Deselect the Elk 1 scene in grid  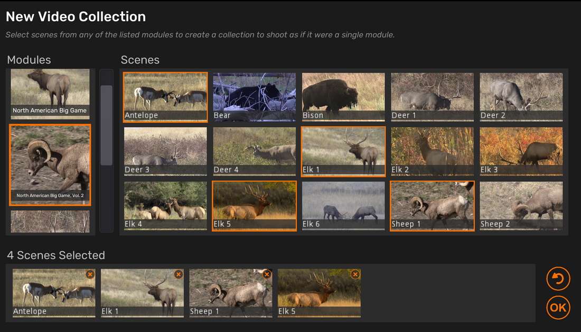(x=343, y=151)
